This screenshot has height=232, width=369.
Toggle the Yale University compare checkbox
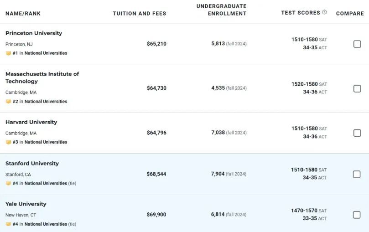coord(357,215)
